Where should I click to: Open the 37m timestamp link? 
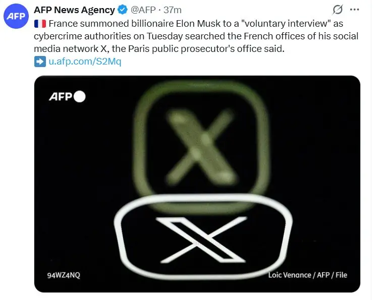[173, 10]
